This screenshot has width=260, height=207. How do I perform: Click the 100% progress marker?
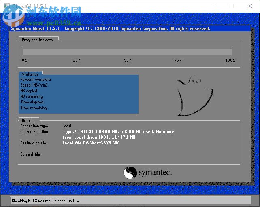pos(230,60)
